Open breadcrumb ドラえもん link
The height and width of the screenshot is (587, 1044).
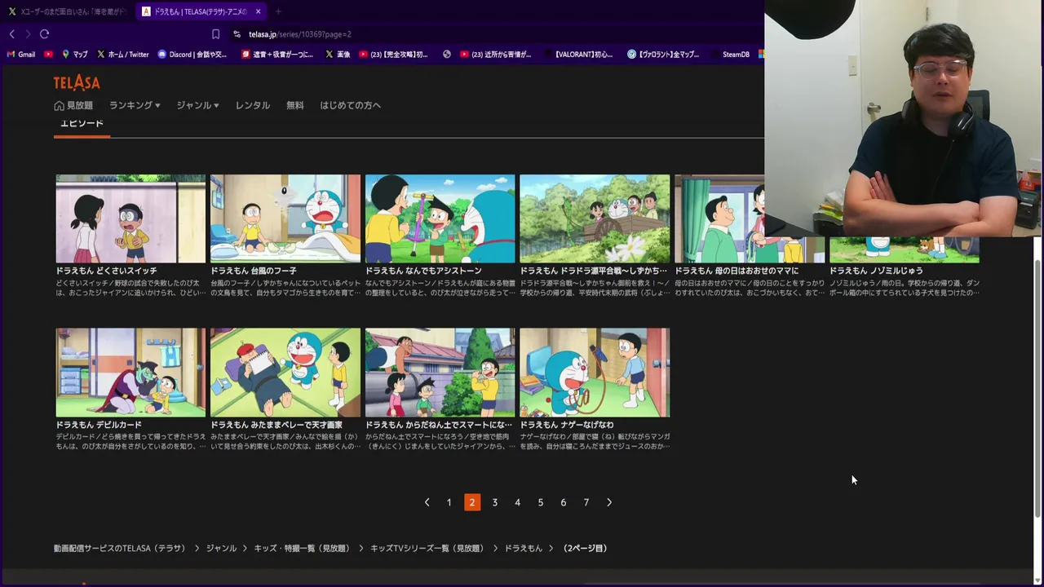[x=524, y=549]
